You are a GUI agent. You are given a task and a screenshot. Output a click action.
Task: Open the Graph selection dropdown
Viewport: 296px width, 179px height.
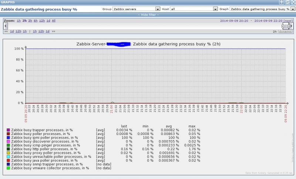click(x=262, y=9)
